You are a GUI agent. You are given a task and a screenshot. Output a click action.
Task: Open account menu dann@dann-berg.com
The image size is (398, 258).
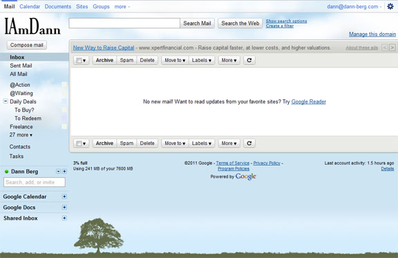click(x=354, y=7)
